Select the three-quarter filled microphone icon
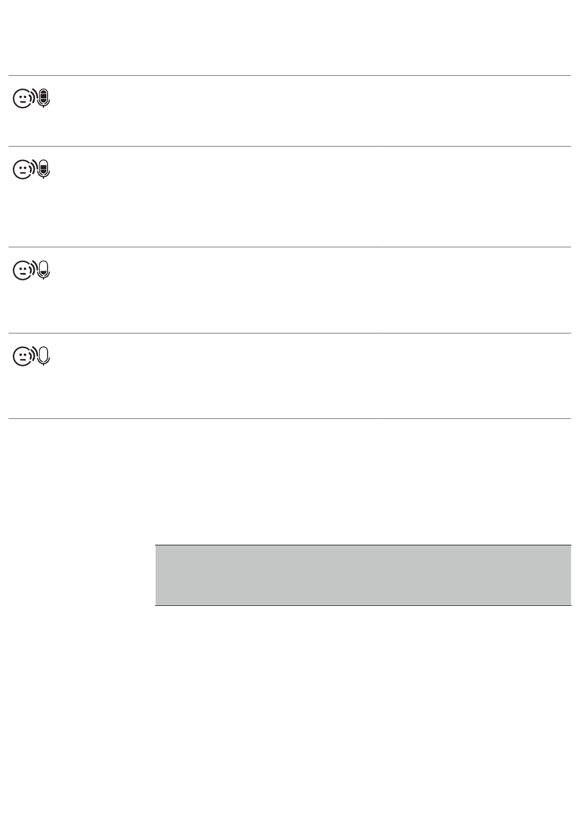Image resolution: width=580 pixels, height=833 pixels. pos(43,169)
